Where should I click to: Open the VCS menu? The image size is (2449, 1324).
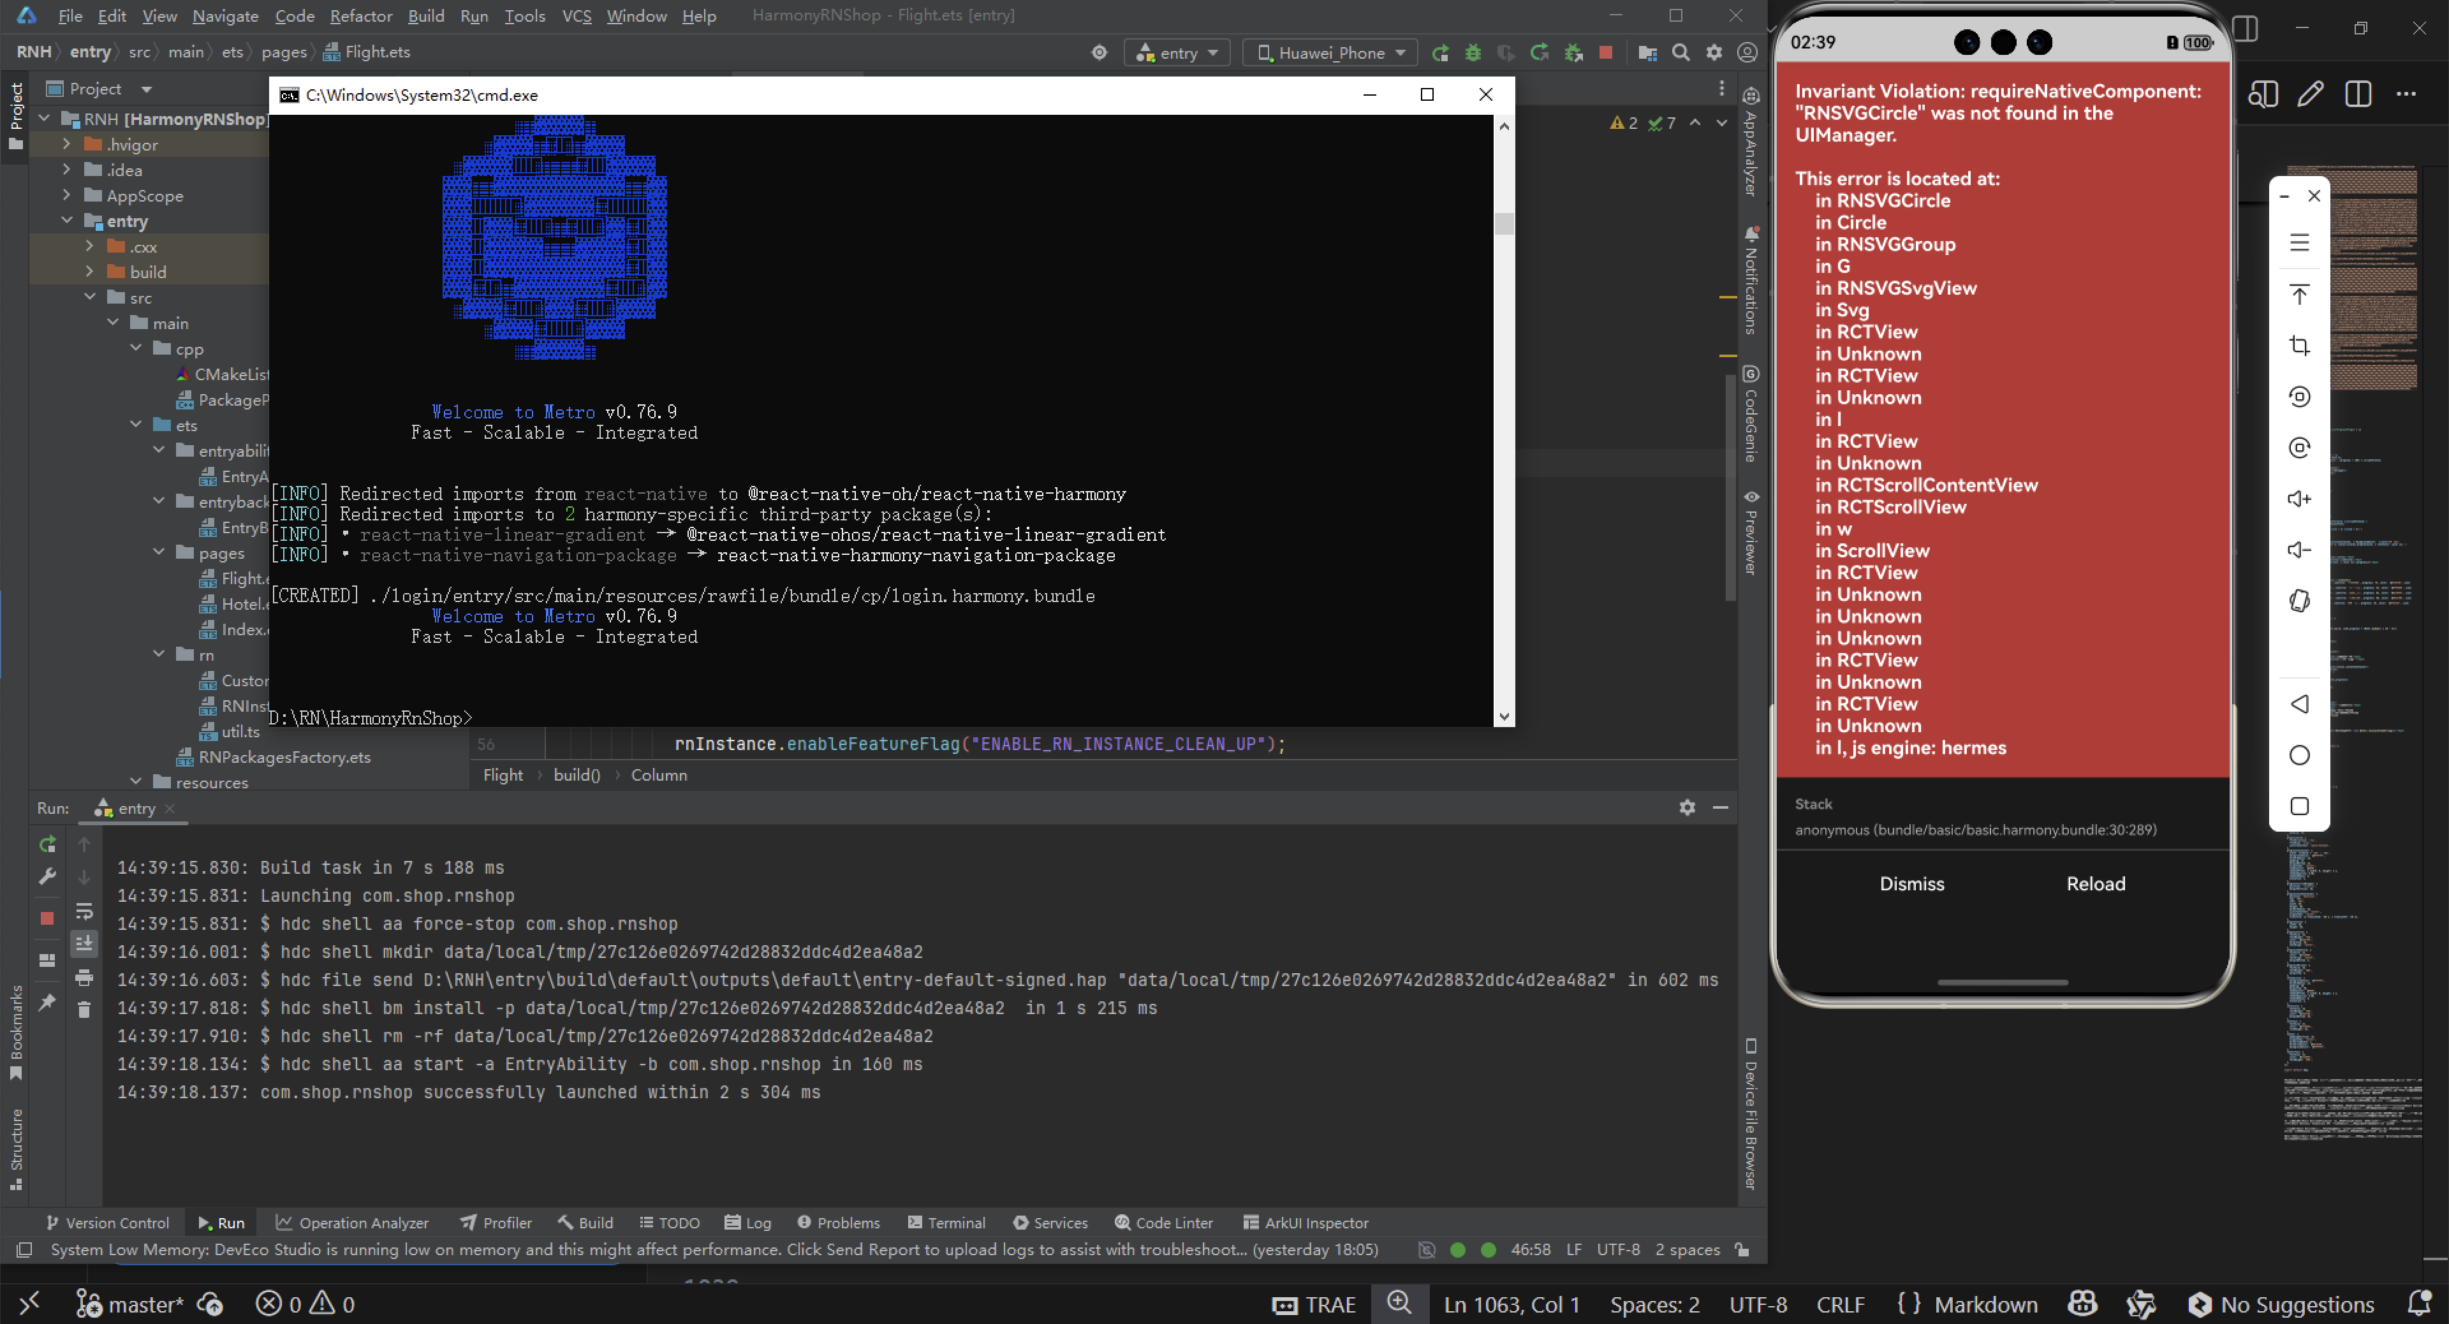(576, 15)
